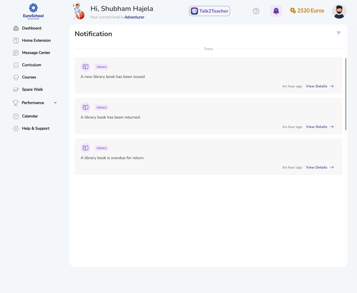Open the user profile avatar

(x=339, y=11)
